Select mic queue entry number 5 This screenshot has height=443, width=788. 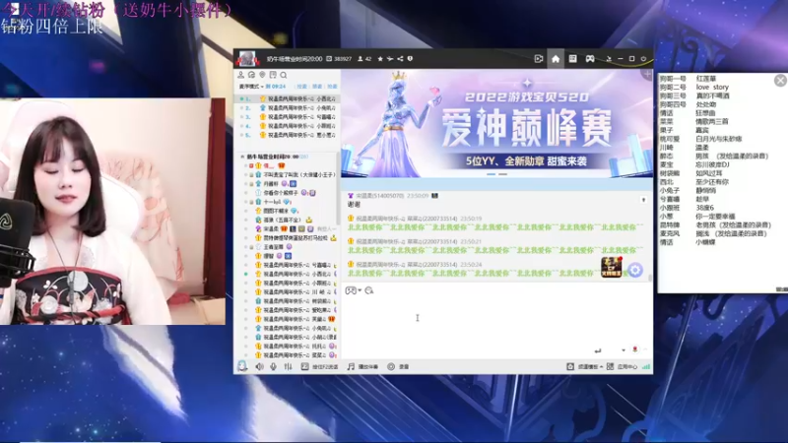point(288,135)
